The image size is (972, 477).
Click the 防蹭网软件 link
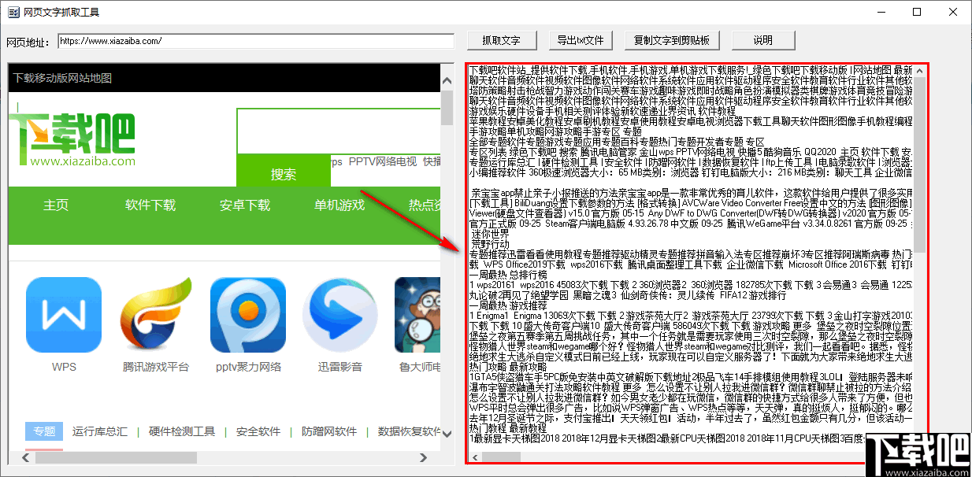click(x=329, y=431)
